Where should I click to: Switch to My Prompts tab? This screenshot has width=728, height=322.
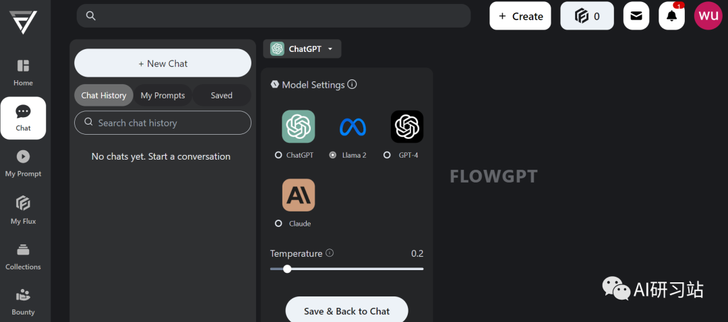tap(163, 95)
